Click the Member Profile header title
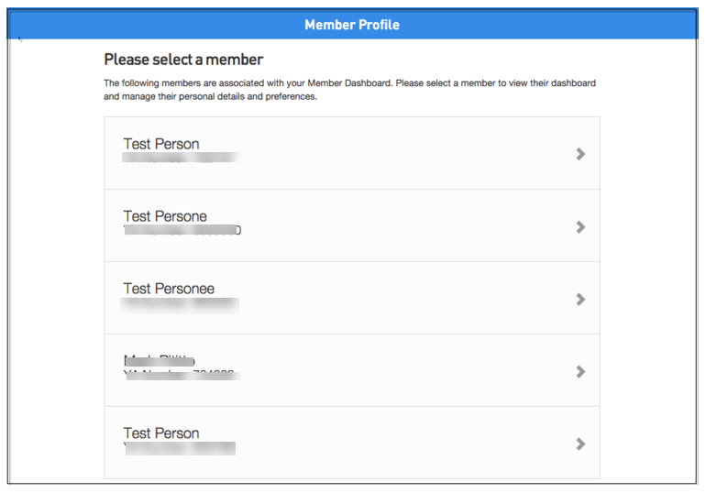The height and width of the screenshot is (493, 706). coord(352,25)
